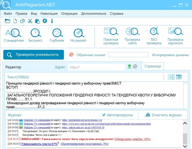
Task: Open the Правка menu
Action: 21,13
